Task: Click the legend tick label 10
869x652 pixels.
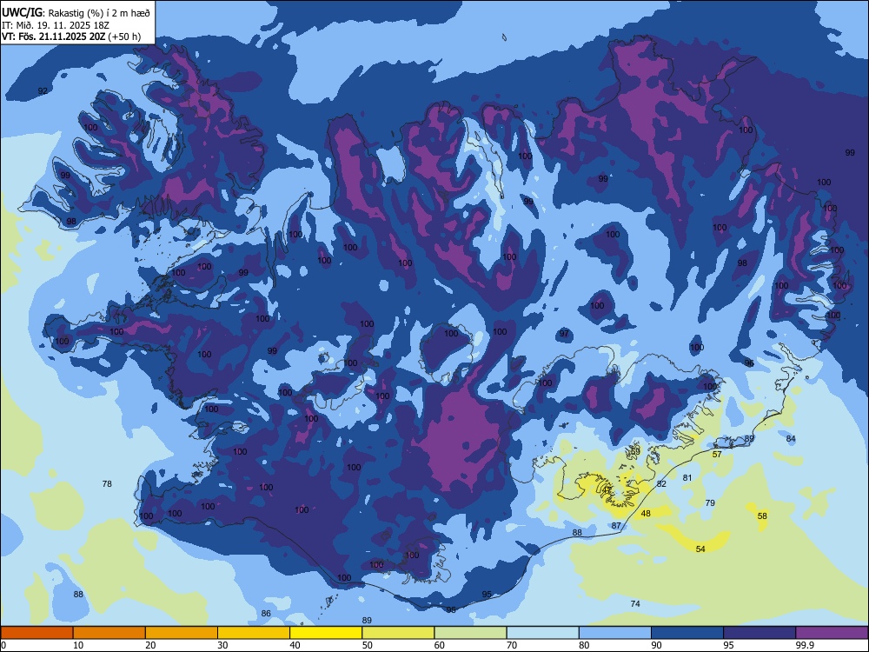Action: [78, 645]
